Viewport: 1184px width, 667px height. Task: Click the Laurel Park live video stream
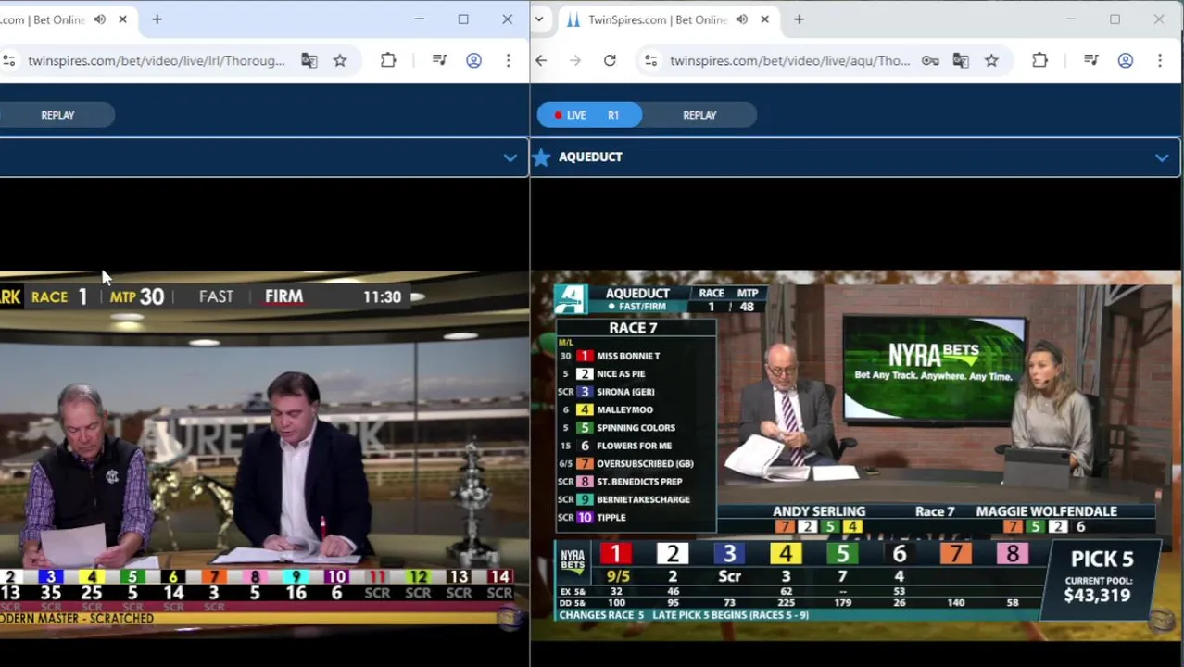(x=264, y=454)
